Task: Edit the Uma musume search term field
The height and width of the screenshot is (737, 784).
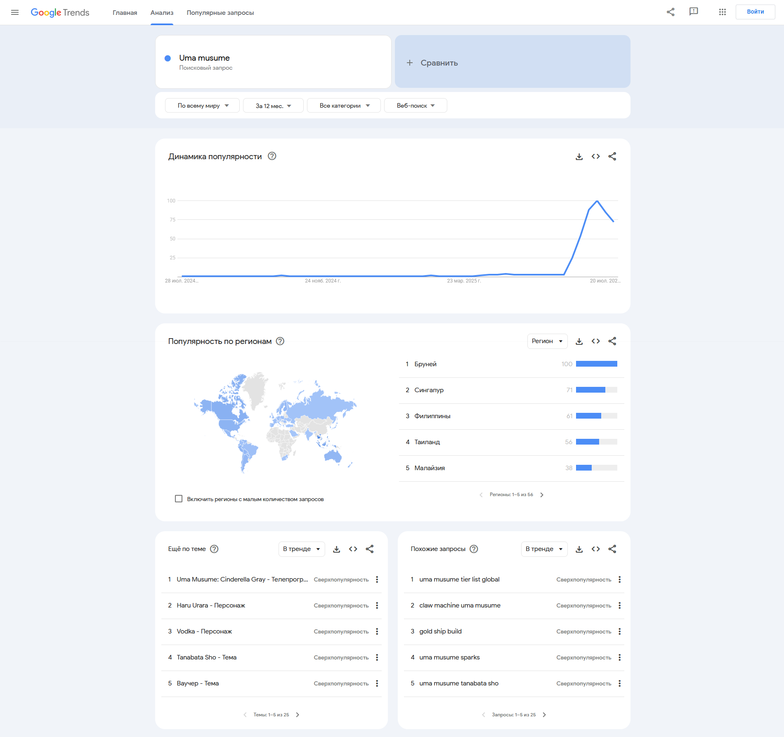Action: [x=273, y=61]
